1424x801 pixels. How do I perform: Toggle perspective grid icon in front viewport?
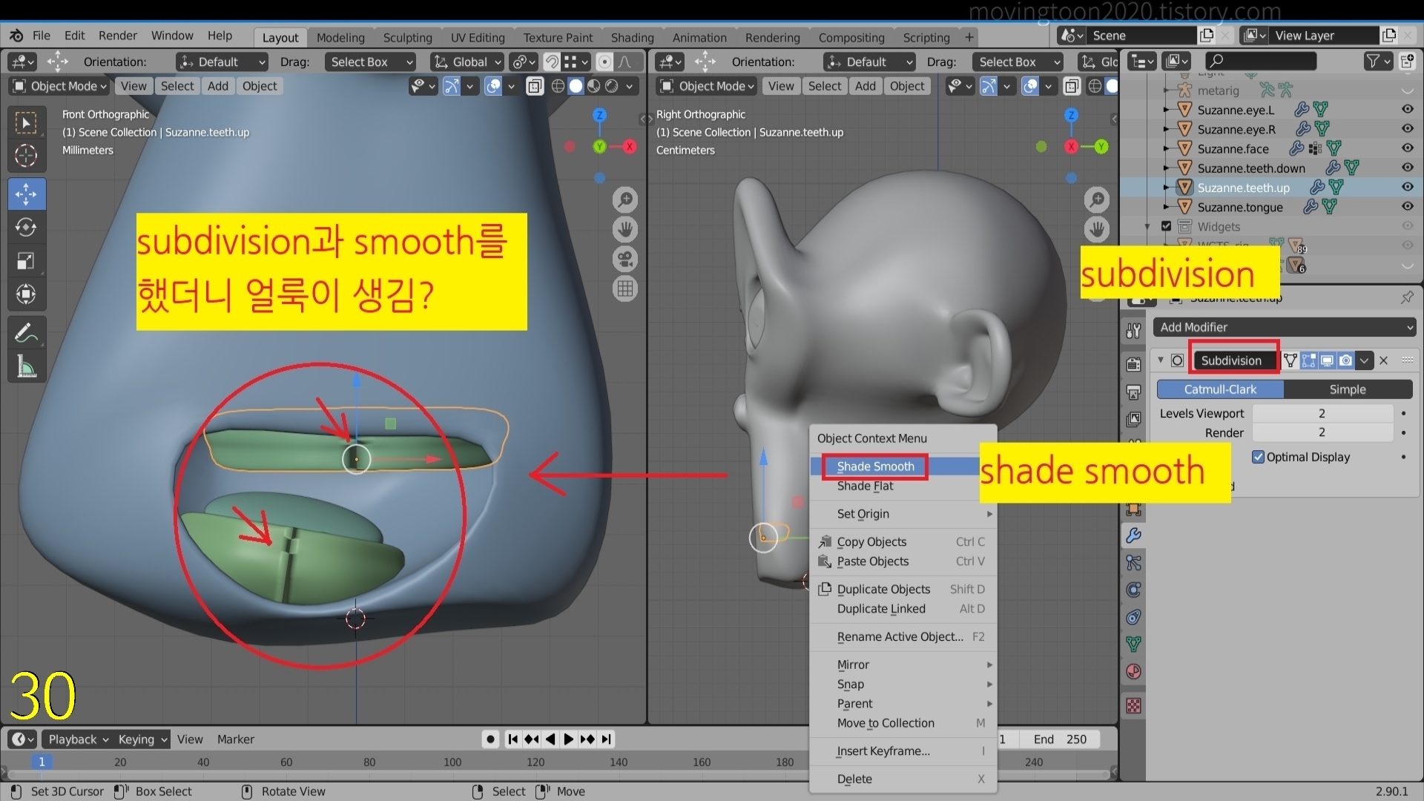pyautogui.click(x=625, y=289)
